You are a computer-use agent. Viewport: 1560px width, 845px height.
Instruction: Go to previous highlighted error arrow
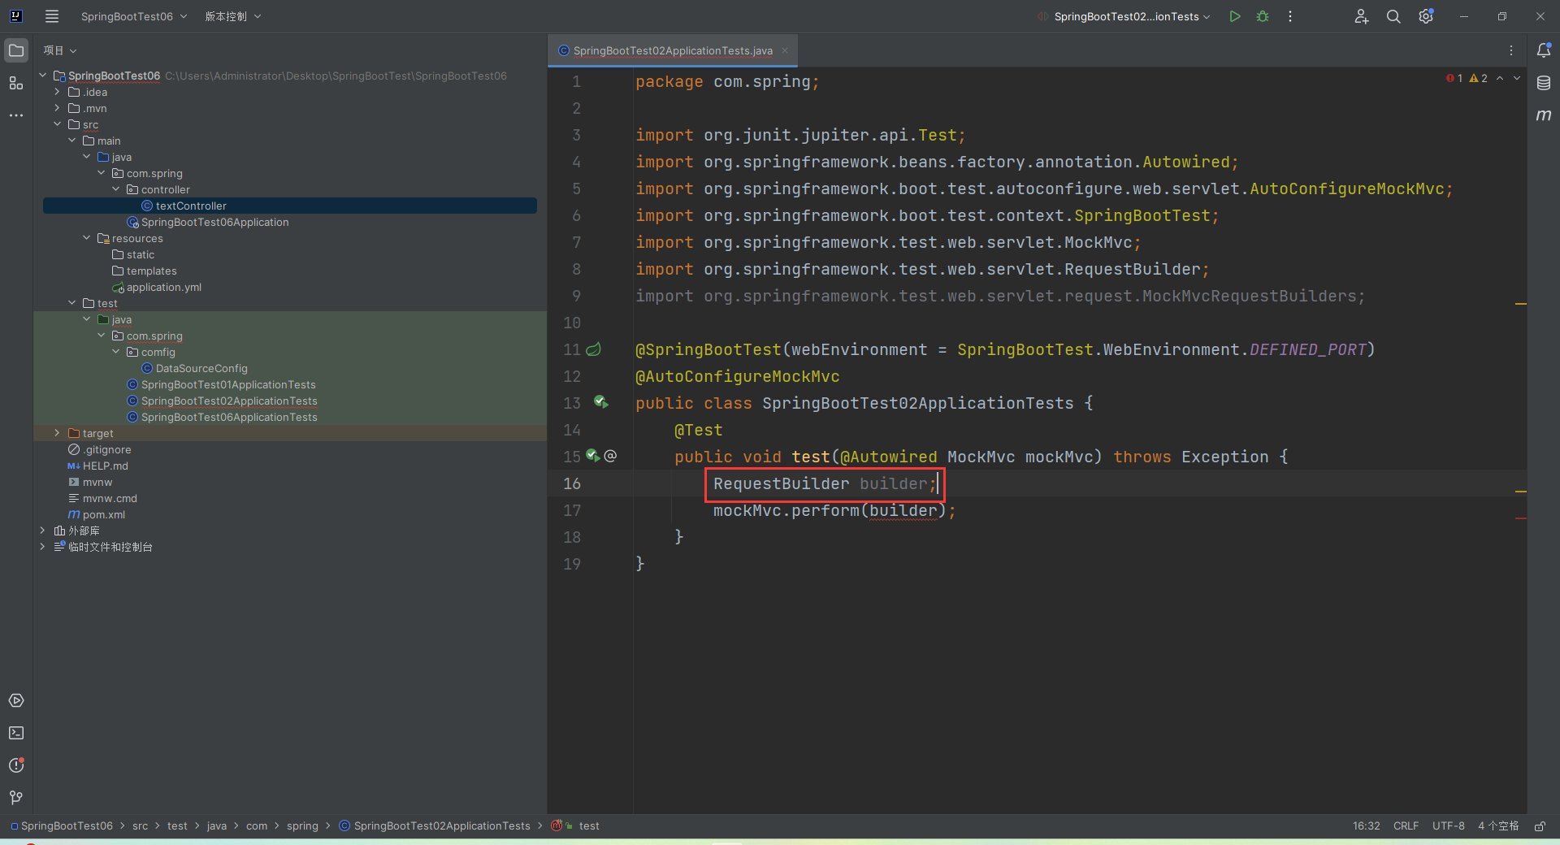(x=1500, y=78)
